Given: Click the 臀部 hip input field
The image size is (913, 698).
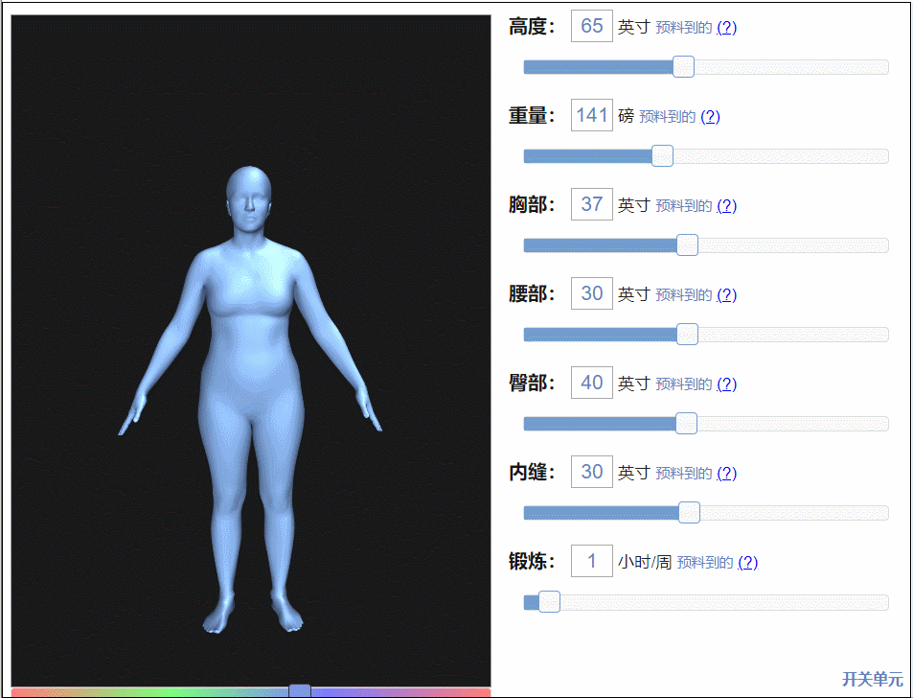Looking at the screenshot, I should (x=591, y=383).
